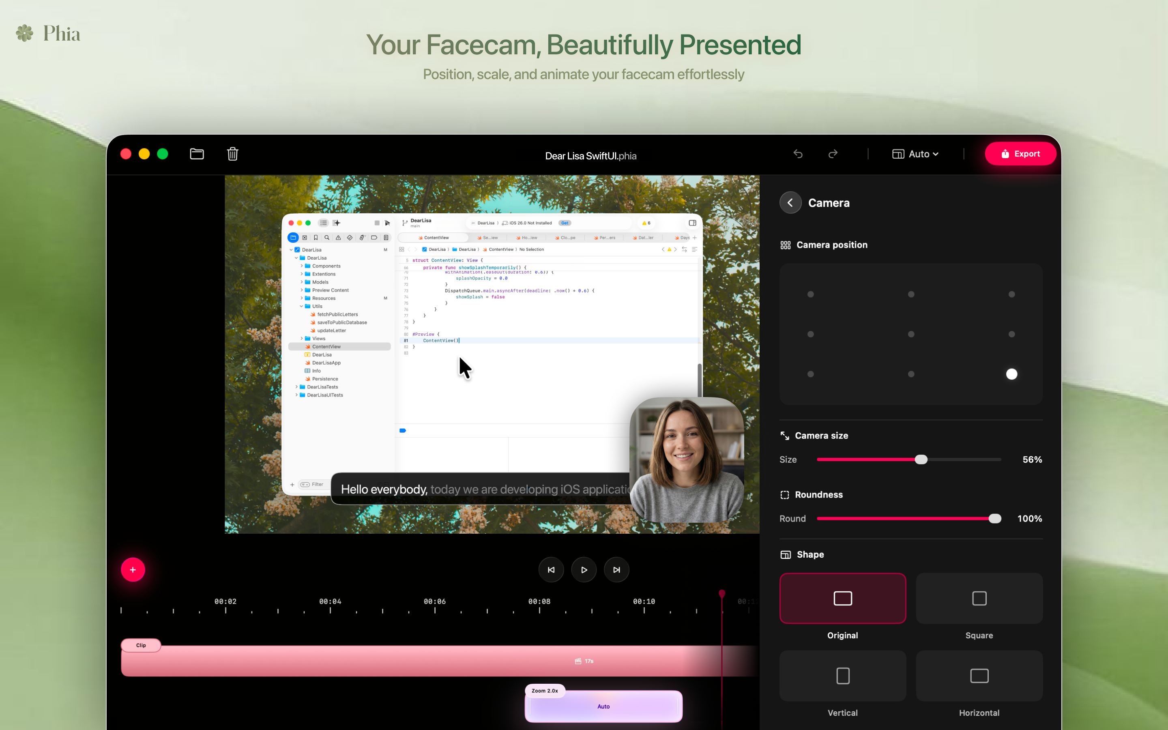Viewport: 1168px width, 730px height.
Task: Click the Camera size slider handle
Action: pyautogui.click(x=921, y=459)
